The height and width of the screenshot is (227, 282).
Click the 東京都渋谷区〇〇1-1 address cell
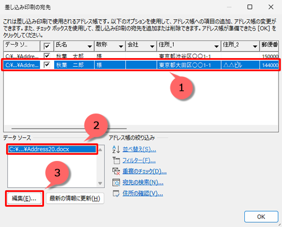[x=189, y=56]
